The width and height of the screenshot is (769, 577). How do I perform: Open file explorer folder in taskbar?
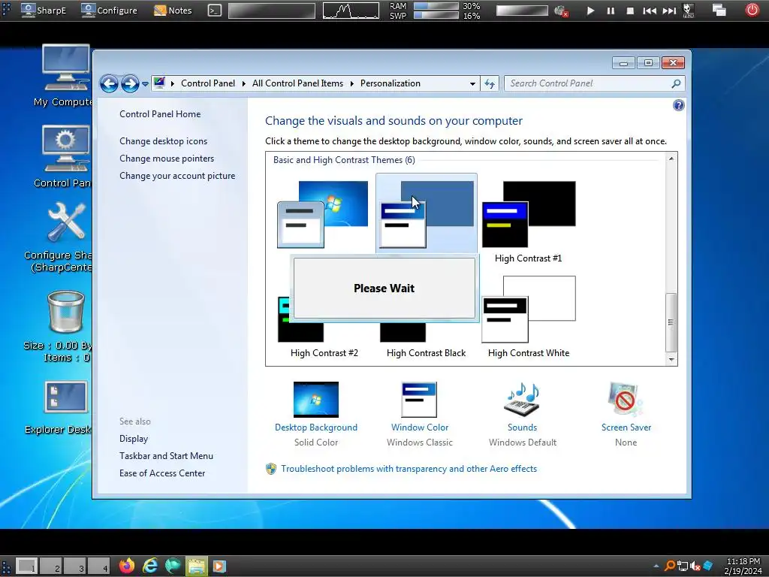point(196,566)
